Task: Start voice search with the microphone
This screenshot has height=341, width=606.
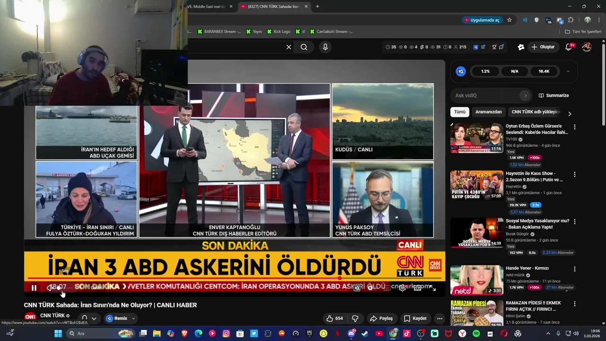Action: [325, 47]
